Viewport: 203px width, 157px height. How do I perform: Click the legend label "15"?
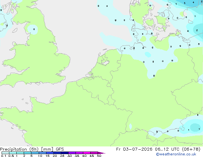coord(47,156)
